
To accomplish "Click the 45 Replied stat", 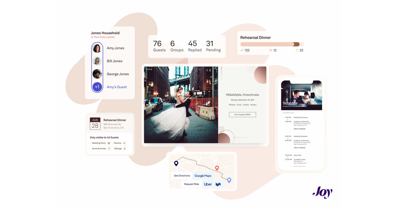I will (195, 46).
